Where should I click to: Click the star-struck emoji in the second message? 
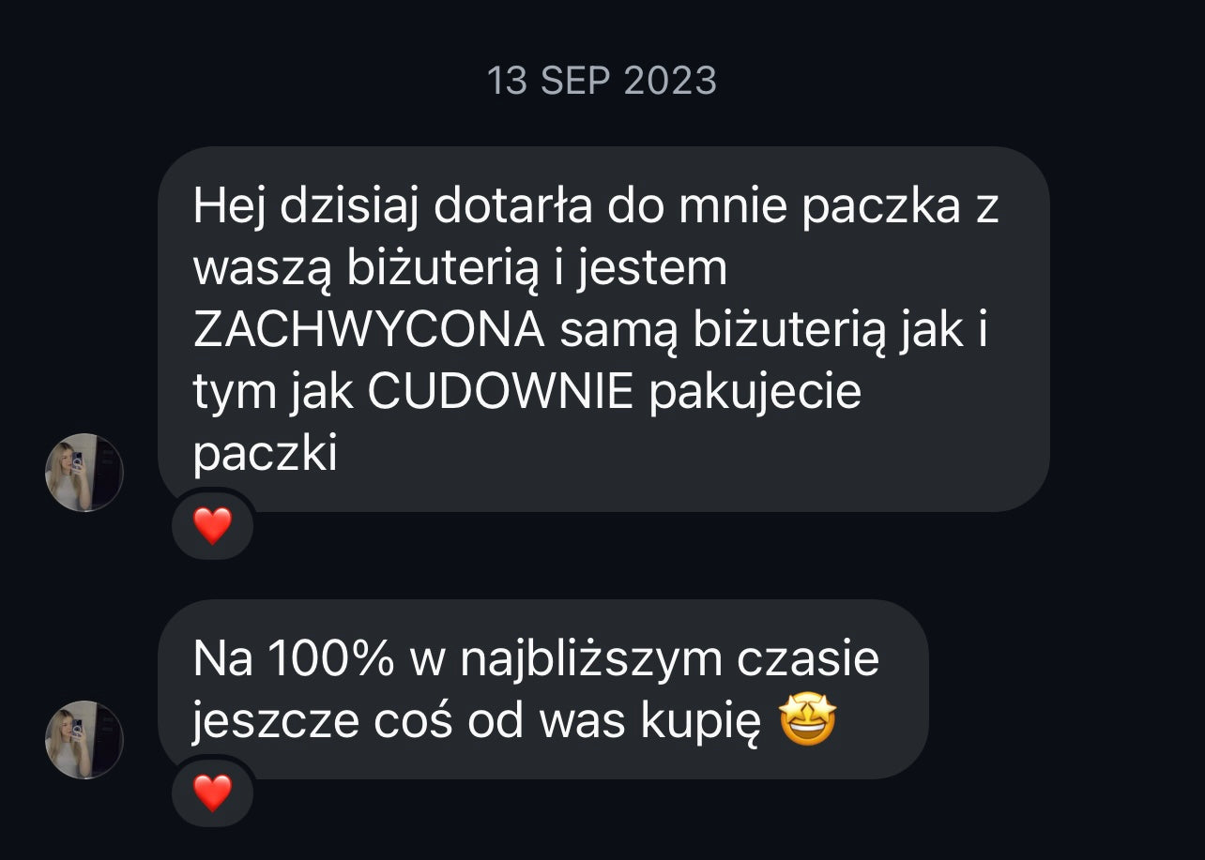(x=808, y=722)
